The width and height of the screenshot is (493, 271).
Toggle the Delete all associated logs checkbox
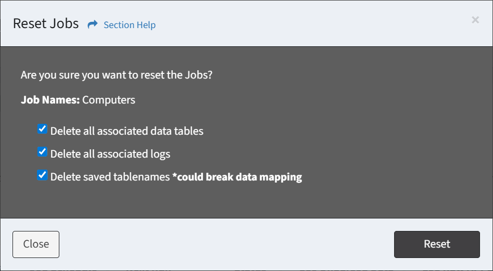43,152
